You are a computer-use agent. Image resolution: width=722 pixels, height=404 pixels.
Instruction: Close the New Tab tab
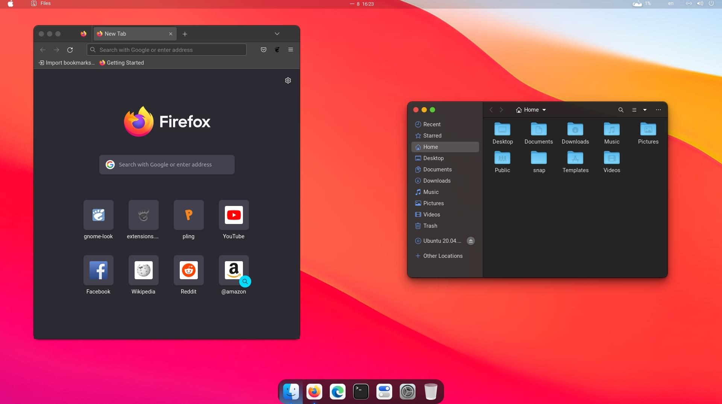pos(171,34)
